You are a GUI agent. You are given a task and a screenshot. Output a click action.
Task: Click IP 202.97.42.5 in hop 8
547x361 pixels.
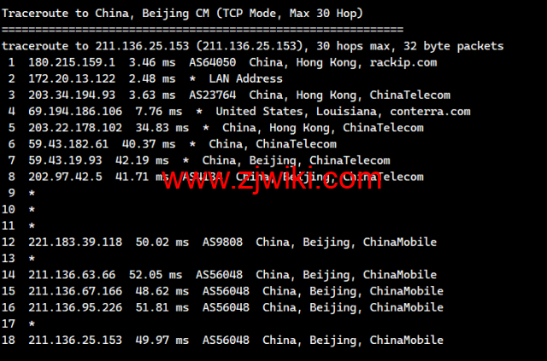tap(65, 177)
